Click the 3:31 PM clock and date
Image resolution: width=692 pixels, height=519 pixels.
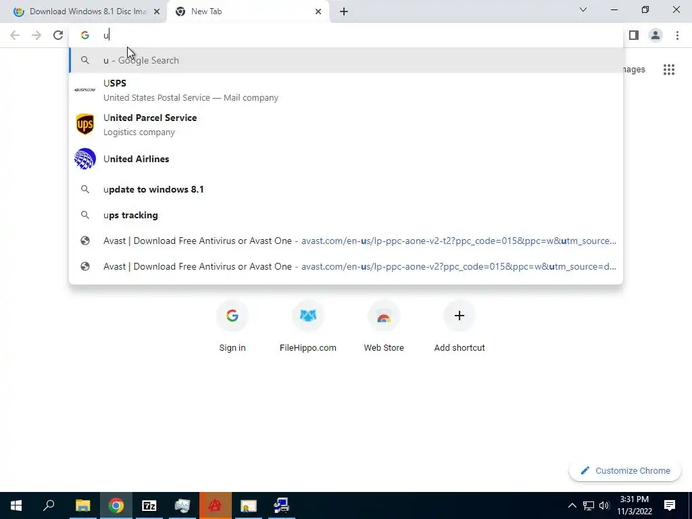pyautogui.click(x=634, y=505)
